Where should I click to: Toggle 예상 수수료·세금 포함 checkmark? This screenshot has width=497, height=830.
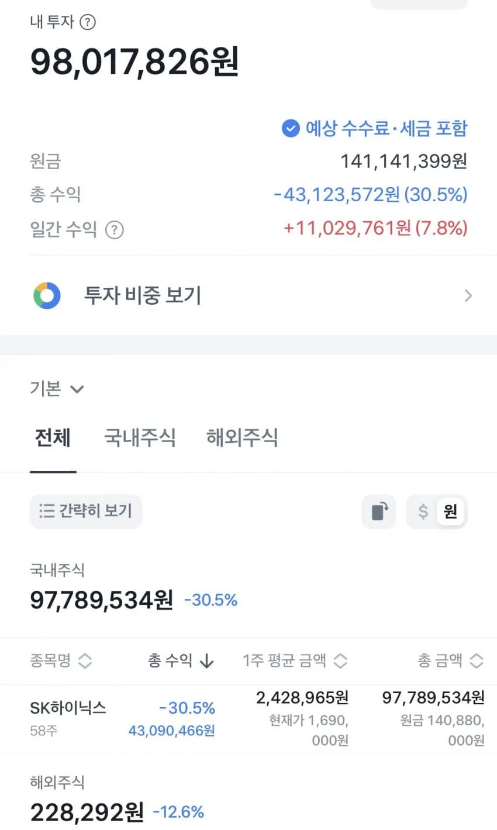click(x=291, y=128)
